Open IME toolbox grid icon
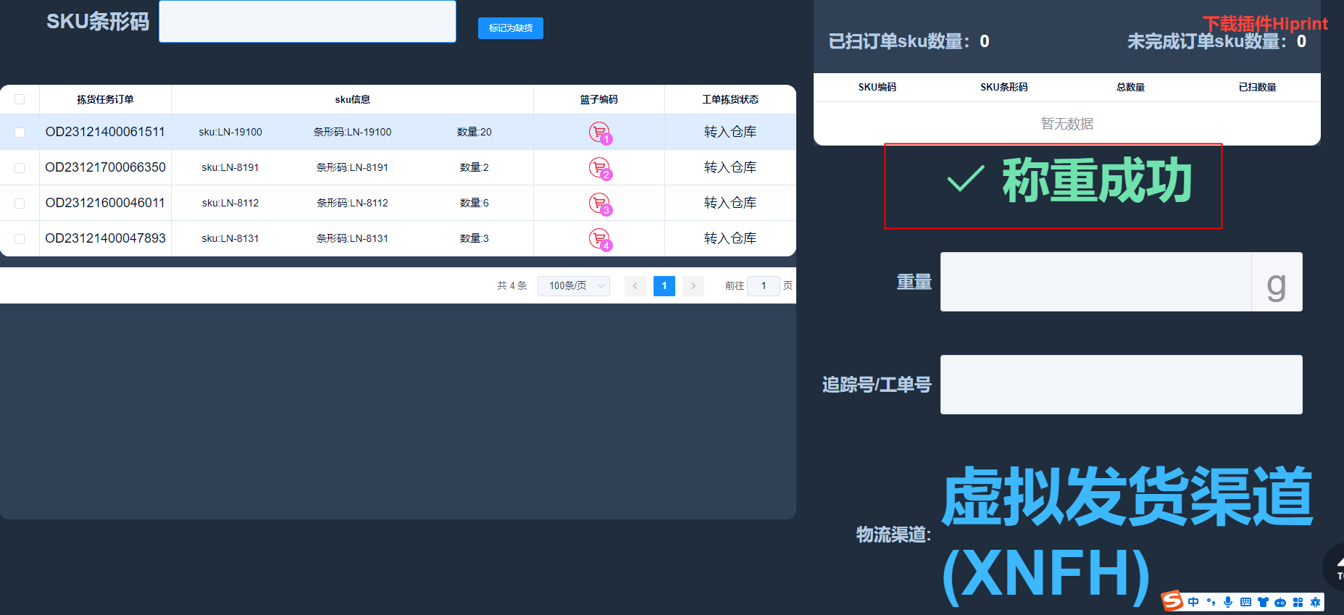The image size is (1344, 615). point(1298,602)
